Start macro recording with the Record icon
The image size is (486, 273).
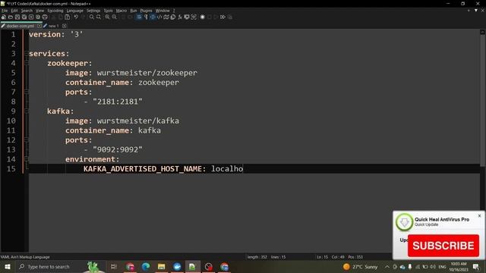pos(203,17)
